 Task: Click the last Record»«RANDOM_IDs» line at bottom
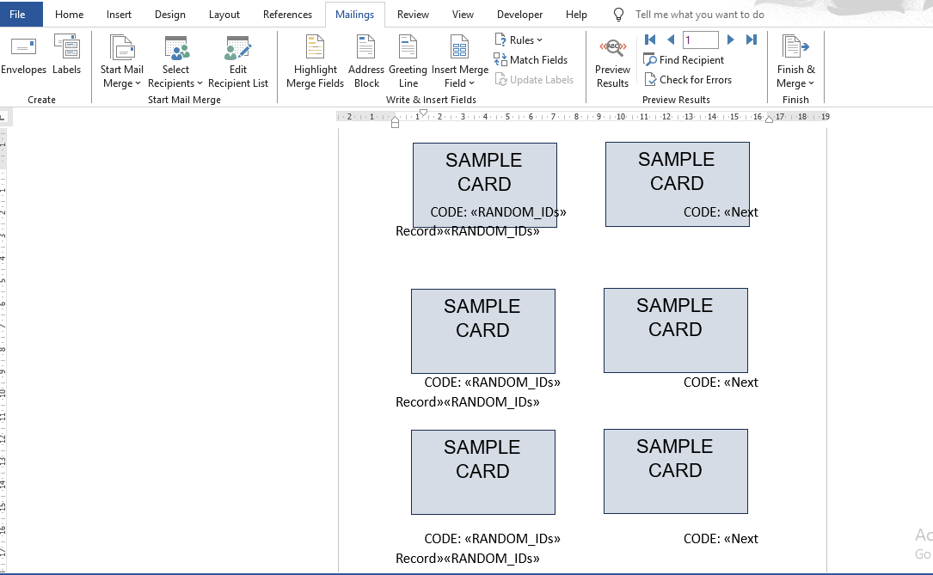[x=468, y=558]
